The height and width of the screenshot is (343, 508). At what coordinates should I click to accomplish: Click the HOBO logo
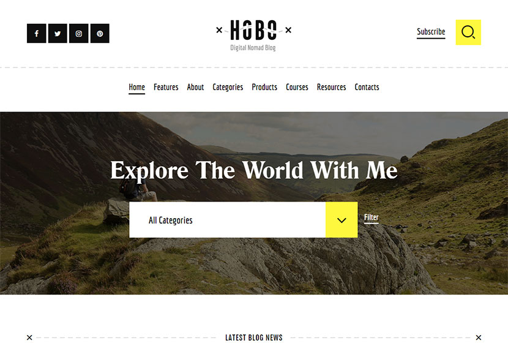tap(253, 35)
